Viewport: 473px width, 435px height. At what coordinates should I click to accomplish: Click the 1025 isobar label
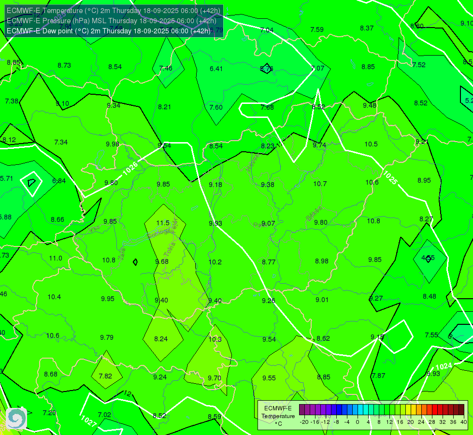[390, 177]
